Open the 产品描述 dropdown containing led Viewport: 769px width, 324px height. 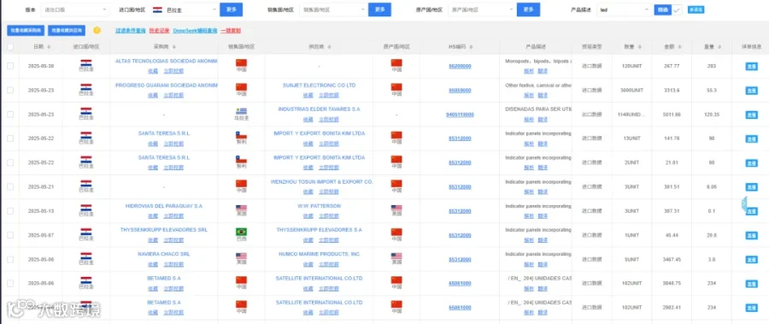(625, 9)
